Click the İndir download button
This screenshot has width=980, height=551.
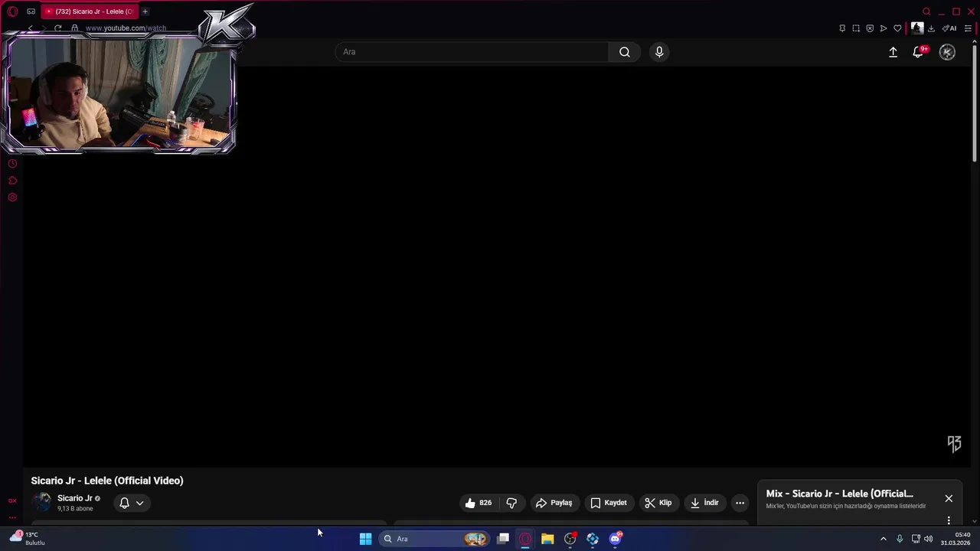[704, 503]
